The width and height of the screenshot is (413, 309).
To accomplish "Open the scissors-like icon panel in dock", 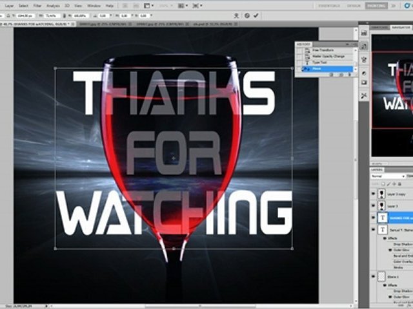I will pos(364,95).
